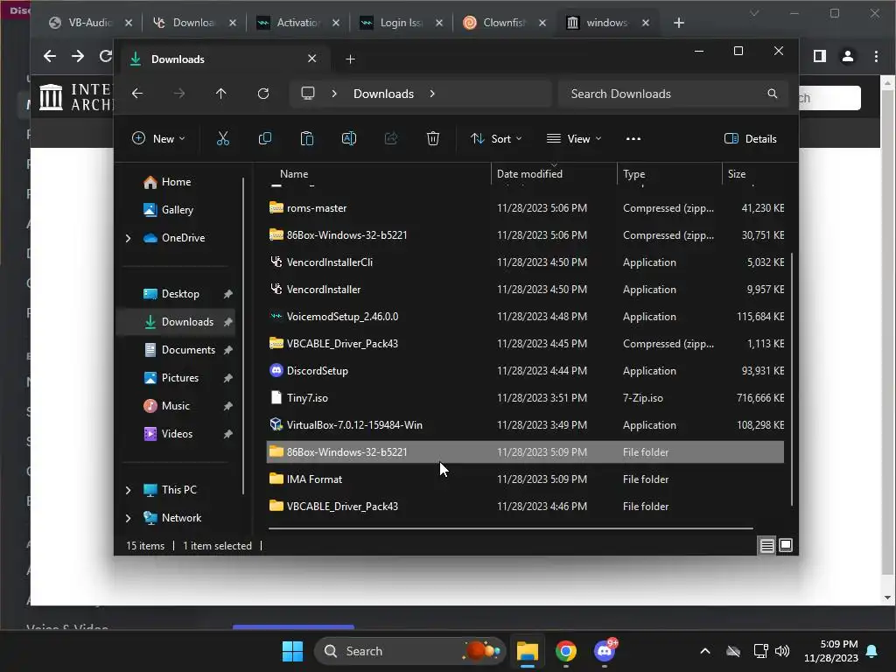896x672 pixels.
Task: Open the Chrome three-dot menu
Action: (876, 56)
